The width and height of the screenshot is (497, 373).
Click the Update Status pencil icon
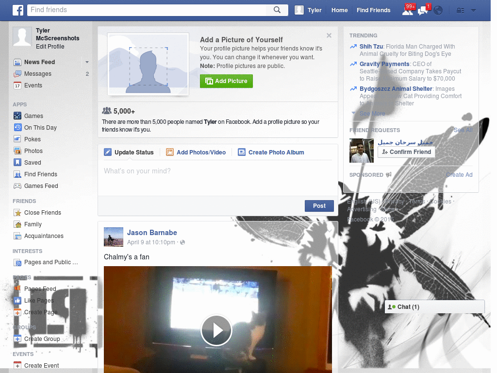point(108,152)
